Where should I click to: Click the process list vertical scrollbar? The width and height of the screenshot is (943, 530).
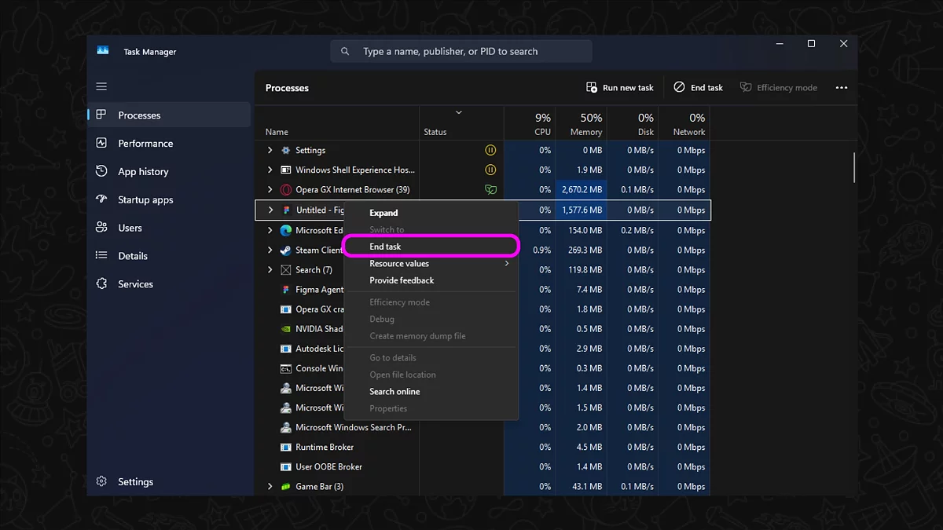point(853,167)
